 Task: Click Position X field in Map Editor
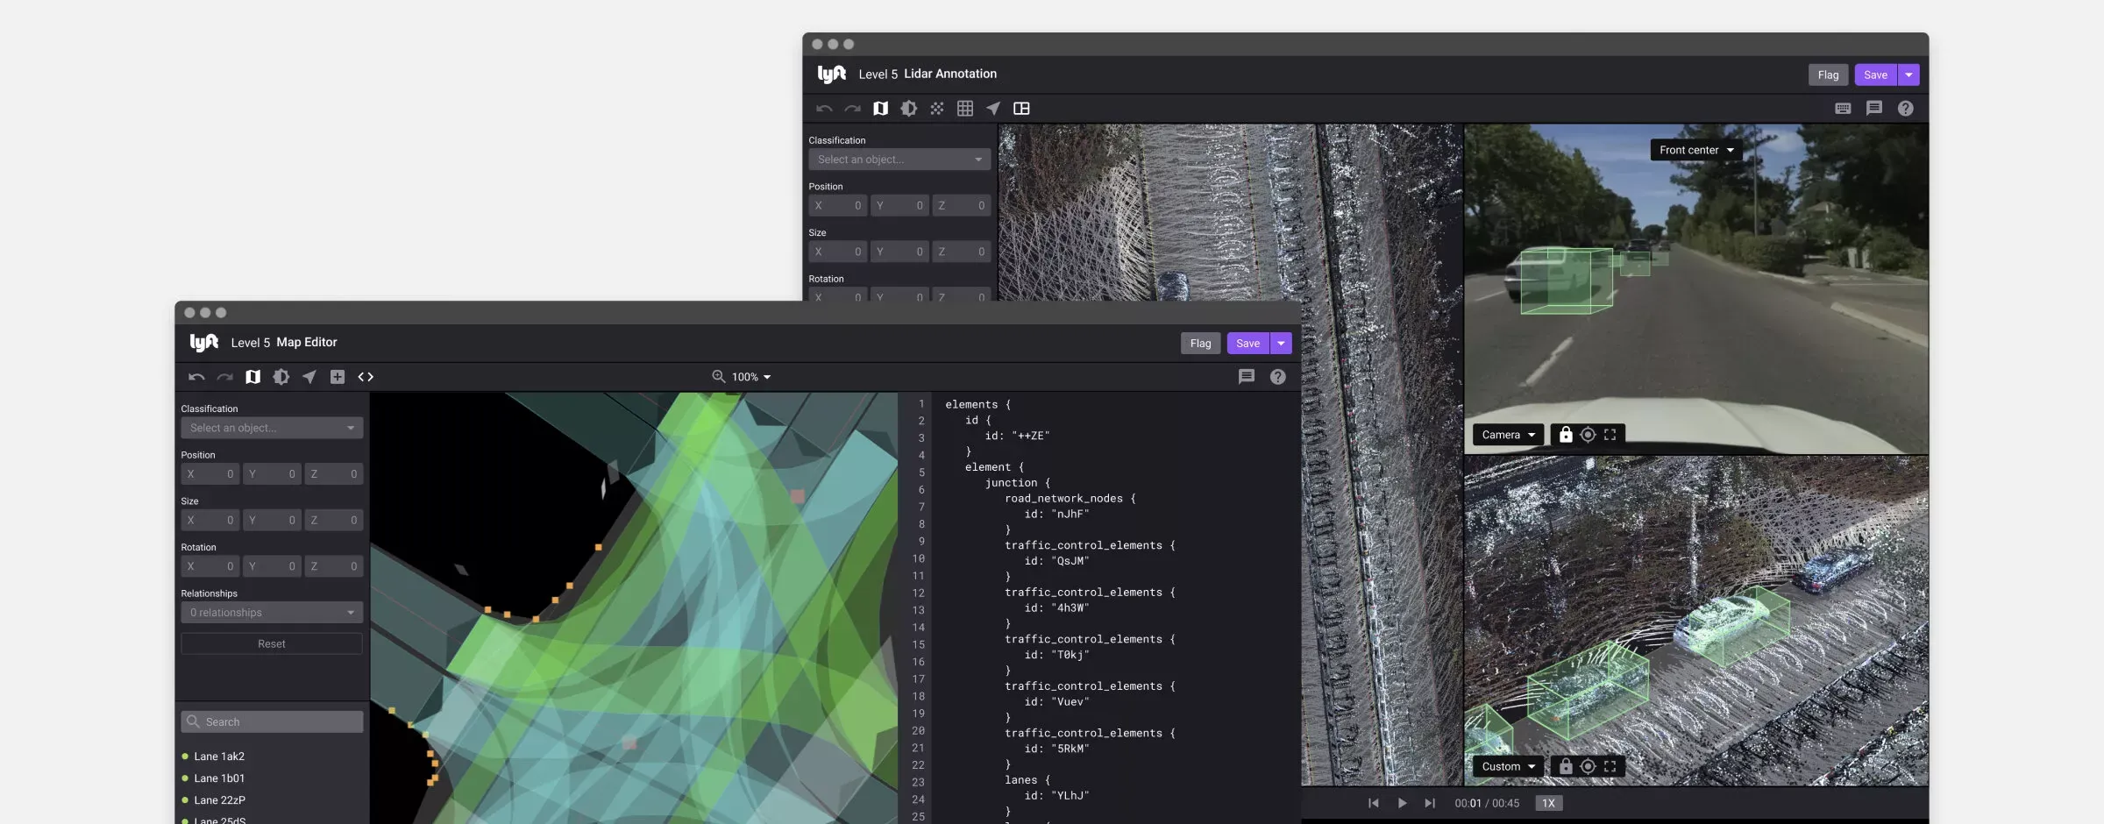pyautogui.click(x=210, y=474)
